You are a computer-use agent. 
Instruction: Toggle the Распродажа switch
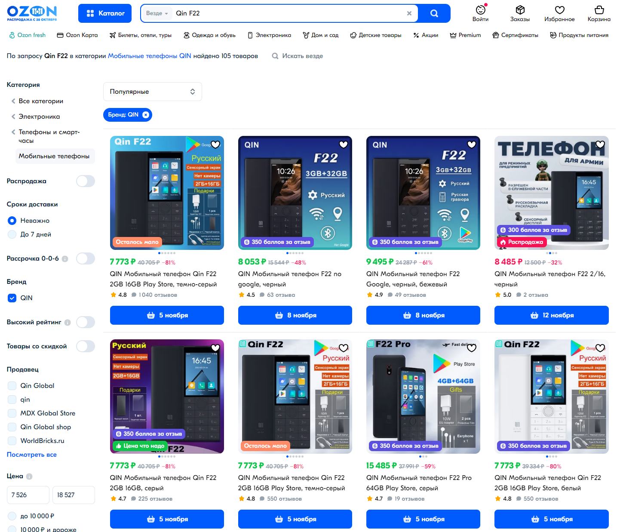pos(86,181)
